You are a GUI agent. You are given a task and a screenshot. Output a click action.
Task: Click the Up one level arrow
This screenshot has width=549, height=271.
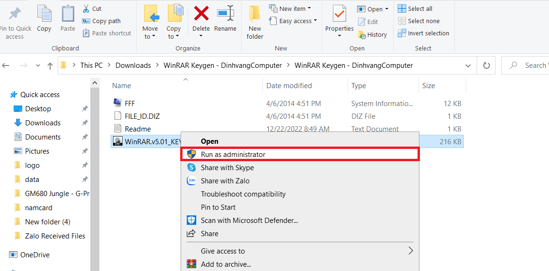click(50, 65)
